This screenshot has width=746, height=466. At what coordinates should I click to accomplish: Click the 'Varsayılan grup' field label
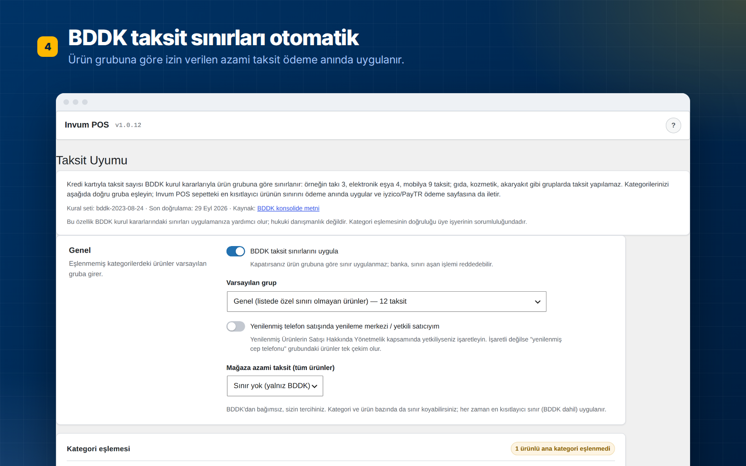[251, 283]
